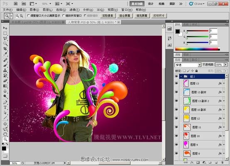This screenshot has width=230, height=166.
Task: Enable 调整窗口大小以满屏显示 checkbox
Action: click(28, 15)
